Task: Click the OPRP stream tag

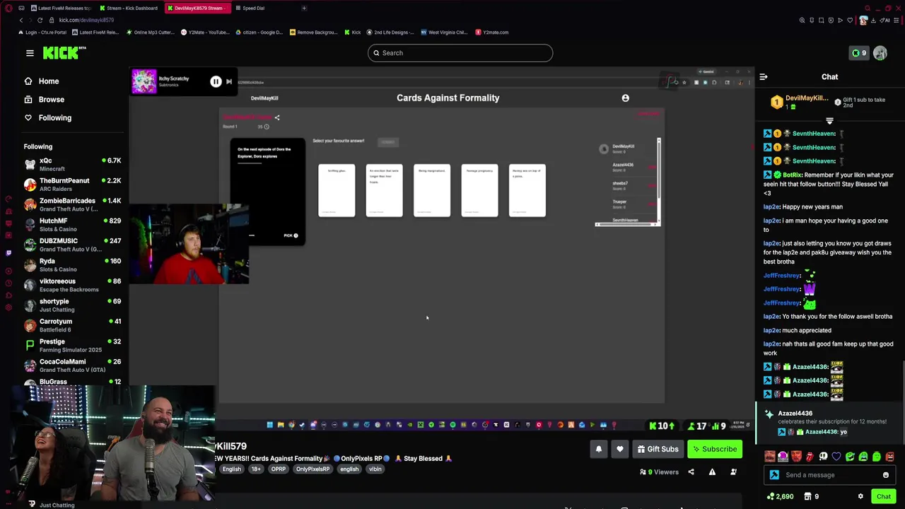Action: (x=279, y=469)
